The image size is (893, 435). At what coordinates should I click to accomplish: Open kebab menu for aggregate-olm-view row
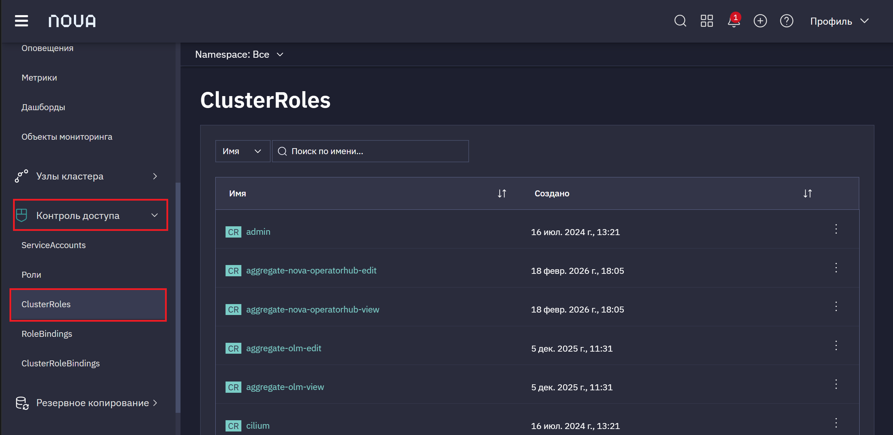836,384
